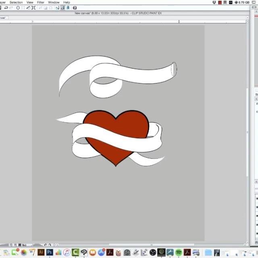Click Clip Studio Paint icon in dock
Screen dimensions: 258x258
coord(84,252)
